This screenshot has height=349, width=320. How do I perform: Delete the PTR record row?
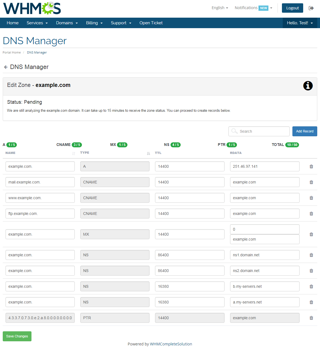pos(311,318)
